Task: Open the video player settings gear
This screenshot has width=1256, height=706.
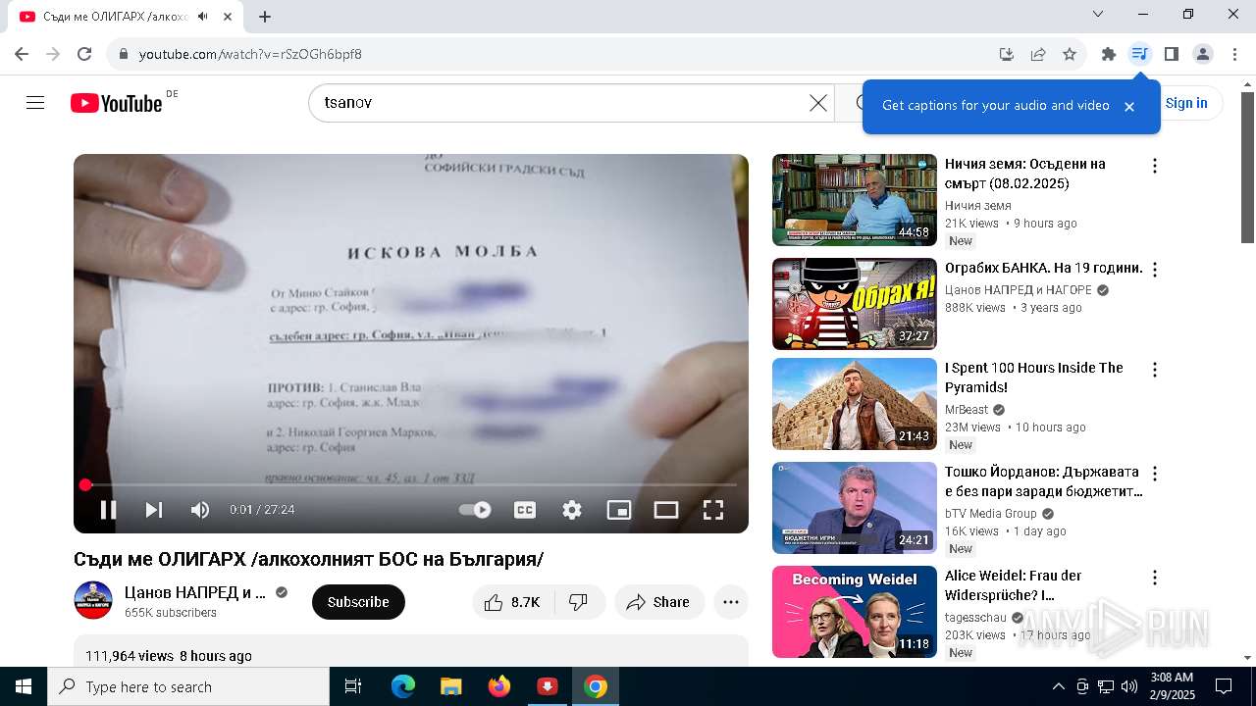Action: click(x=572, y=510)
